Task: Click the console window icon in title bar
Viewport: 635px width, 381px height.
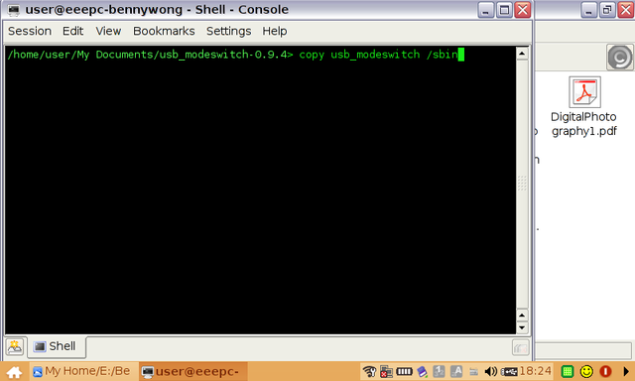Action: click(13, 9)
